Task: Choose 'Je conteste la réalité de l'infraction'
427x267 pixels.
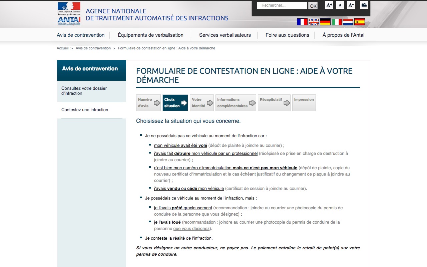Action: tap(179, 238)
